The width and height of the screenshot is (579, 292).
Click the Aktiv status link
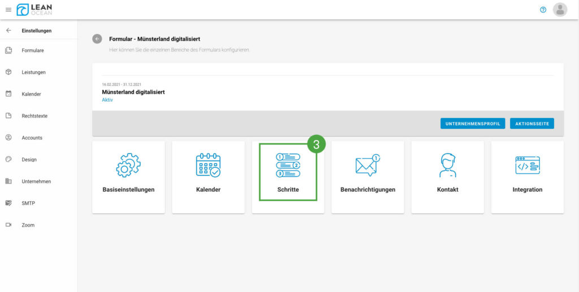[x=107, y=100]
